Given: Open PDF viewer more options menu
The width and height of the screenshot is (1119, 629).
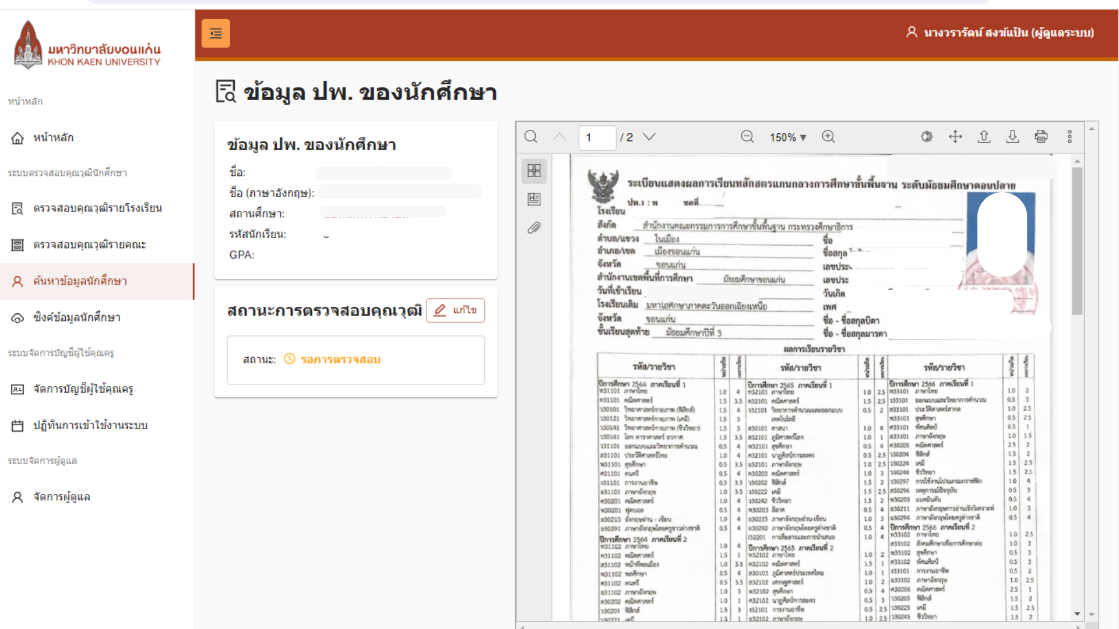Looking at the screenshot, I should coord(1069,137).
